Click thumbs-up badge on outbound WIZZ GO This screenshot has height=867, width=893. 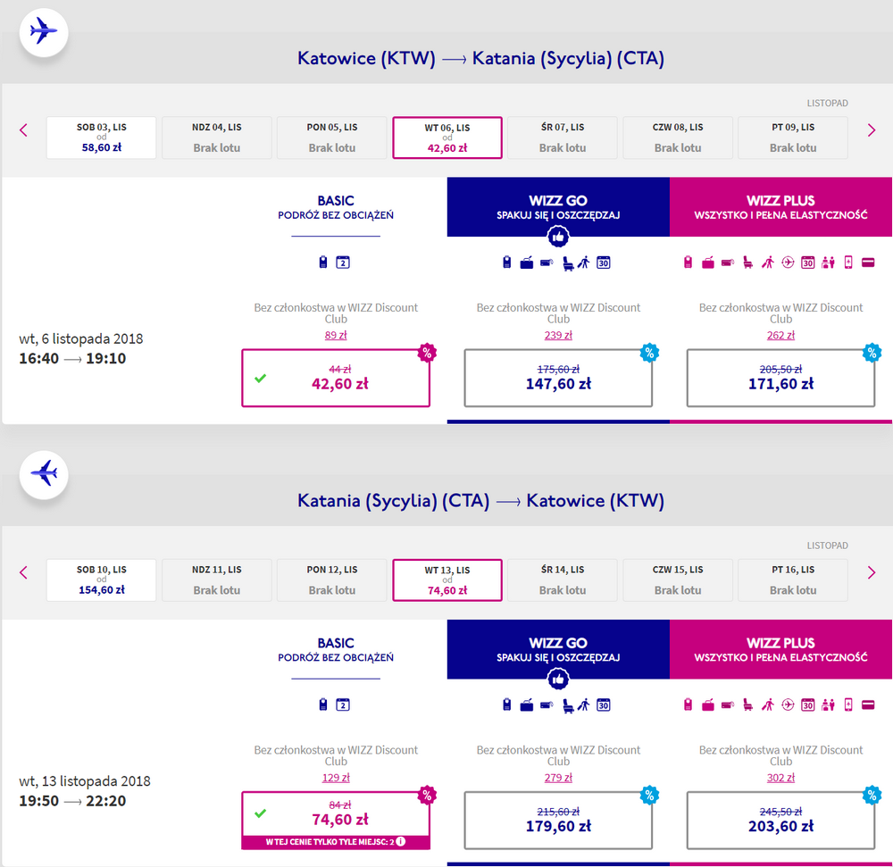coord(558,237)
